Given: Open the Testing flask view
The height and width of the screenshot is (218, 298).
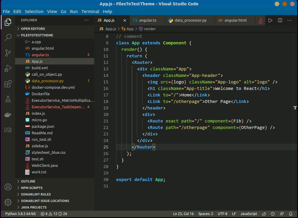Looking at the screenshot, I should coord(8,99).
